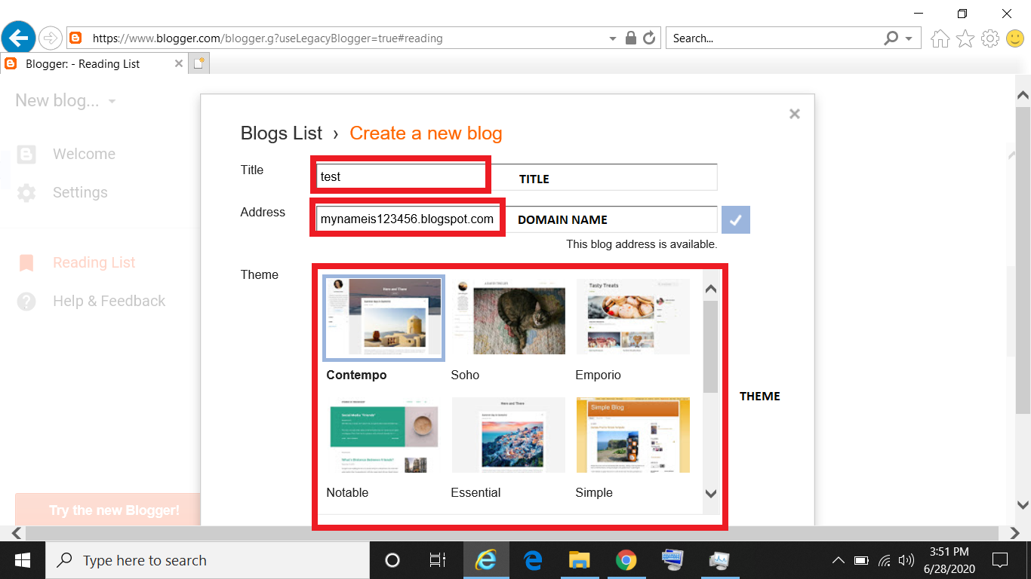1031x579 pixels.
Task: Select the Contempo theme thumbnail
Action: coord(383,317)
